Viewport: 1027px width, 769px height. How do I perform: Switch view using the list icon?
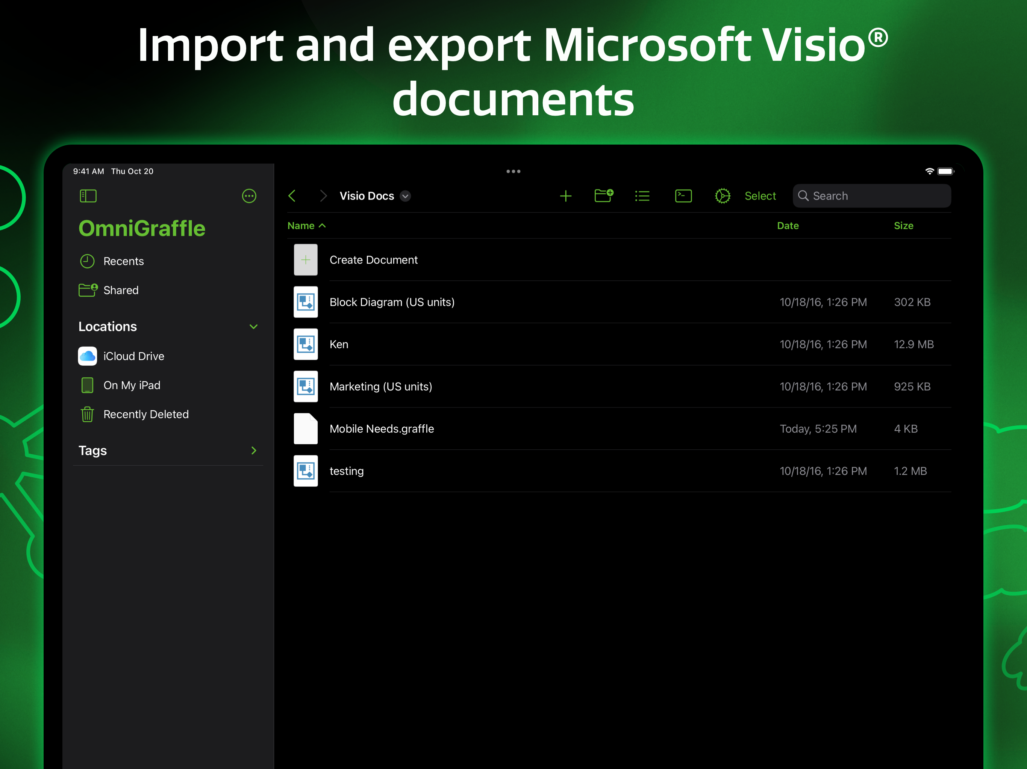[642, 196]
